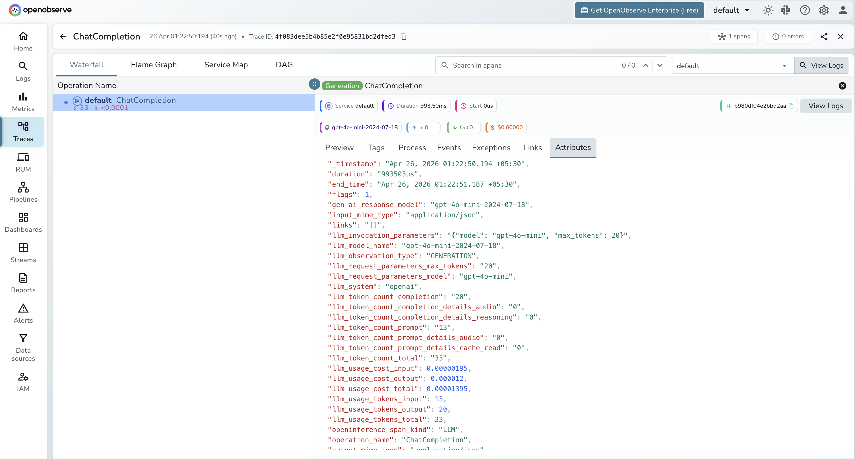The width and height of the screenshot is (855, 459).
Task: Open the Events tab for the span
Action: point(449,147)
